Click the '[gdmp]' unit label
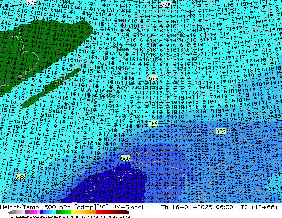This screenshot has width=282, height=218. [x=85, y=207]
